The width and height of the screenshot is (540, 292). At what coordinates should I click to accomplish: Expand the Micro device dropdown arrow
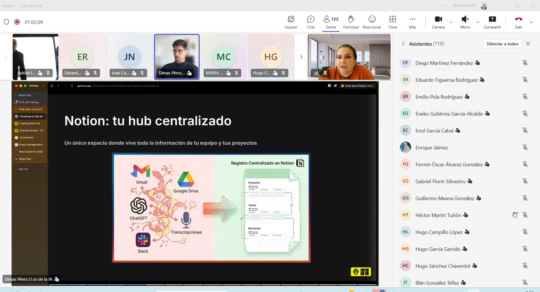(x=478, y=22)
